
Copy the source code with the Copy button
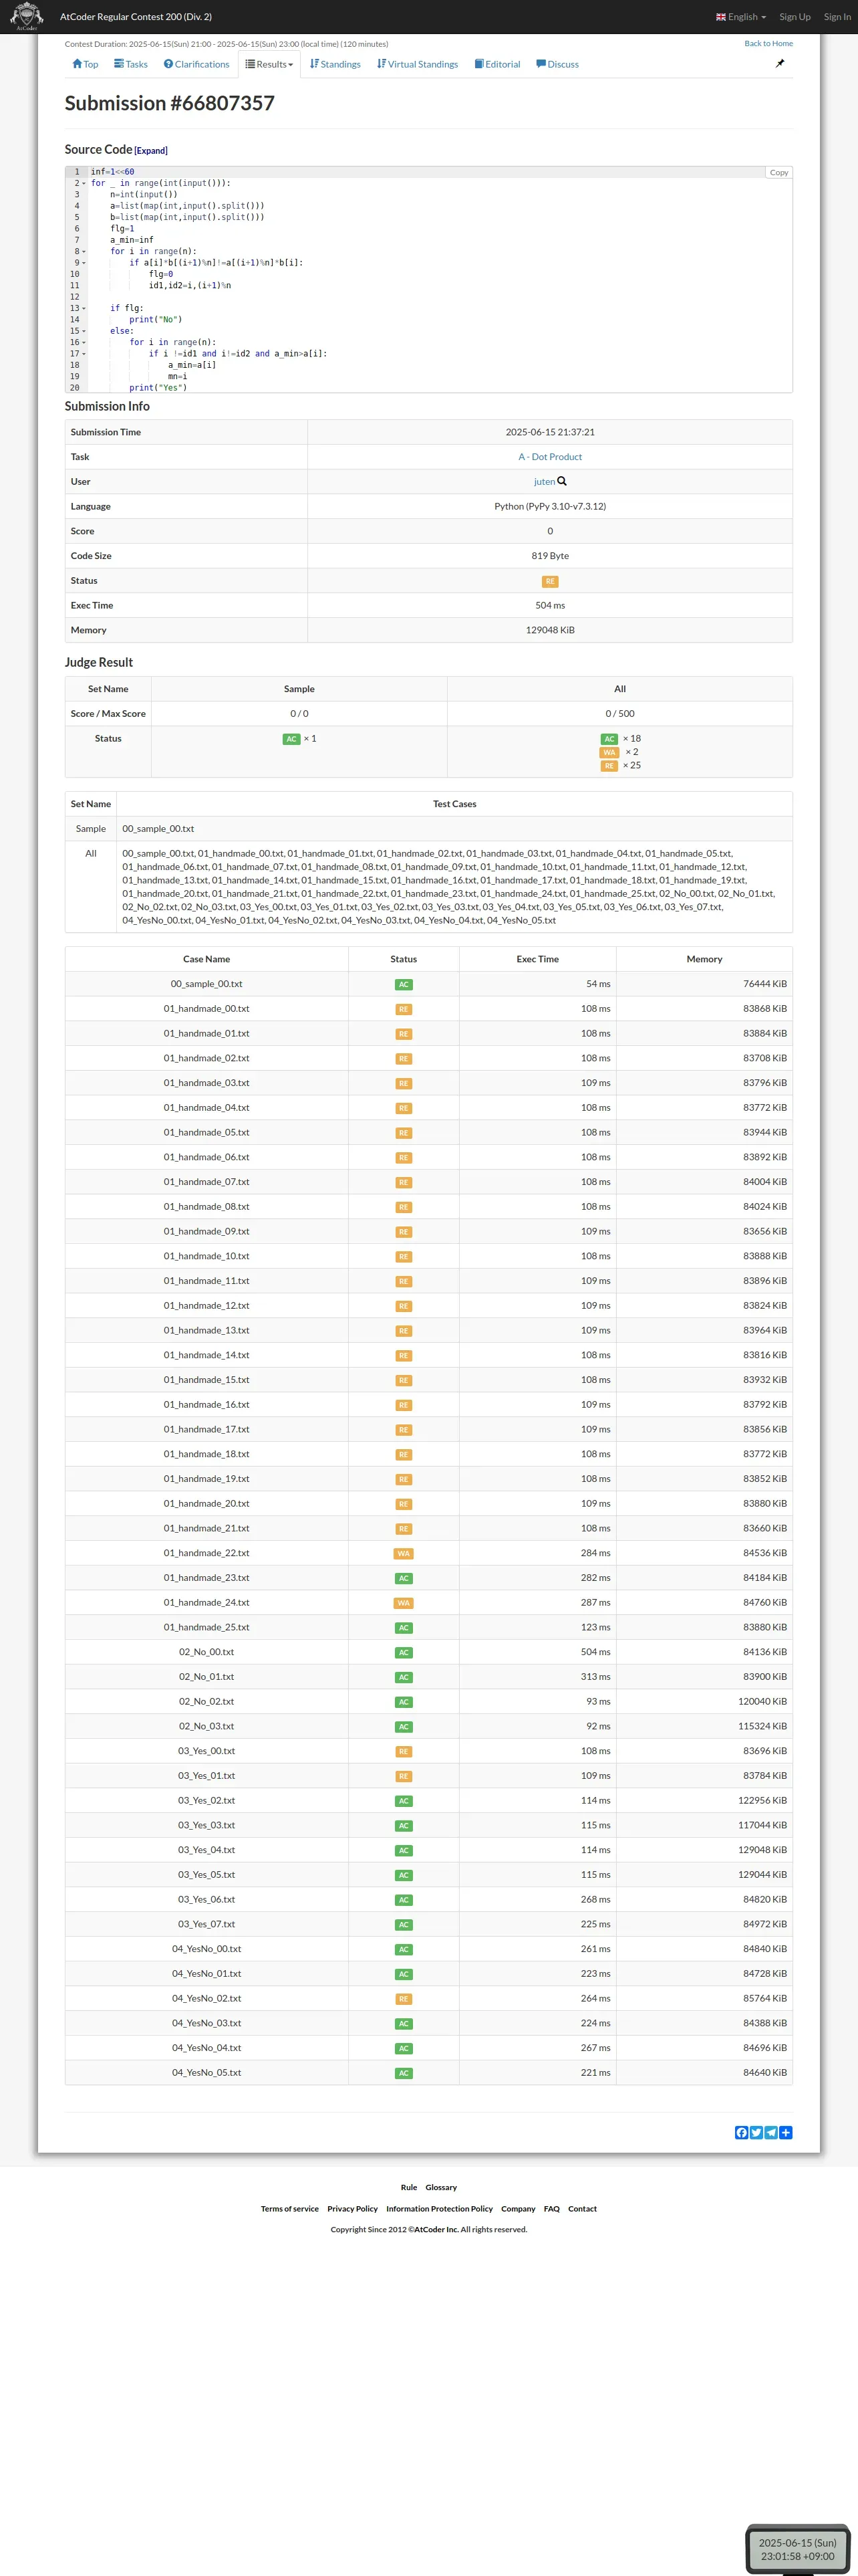[778, 173]
